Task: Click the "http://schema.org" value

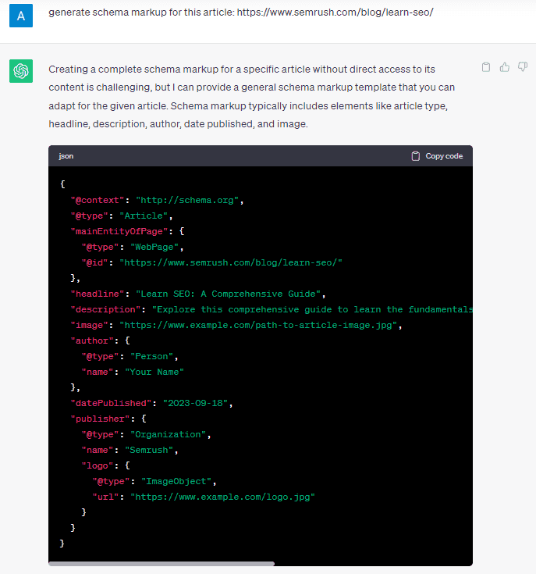Action: tap(187, 200)
